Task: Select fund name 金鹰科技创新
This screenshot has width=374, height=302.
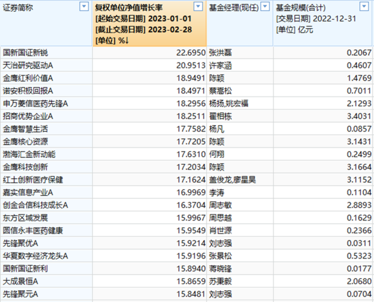Action: coord(25,167)
